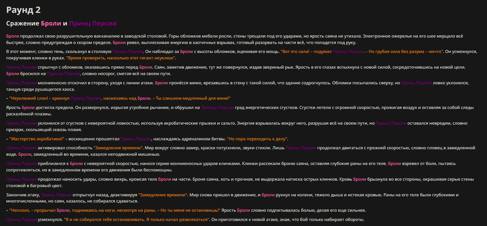This screenshot has width=487, height=226.
Task: Click the word "Сражение" in the subheading
Action: (23, 24)
